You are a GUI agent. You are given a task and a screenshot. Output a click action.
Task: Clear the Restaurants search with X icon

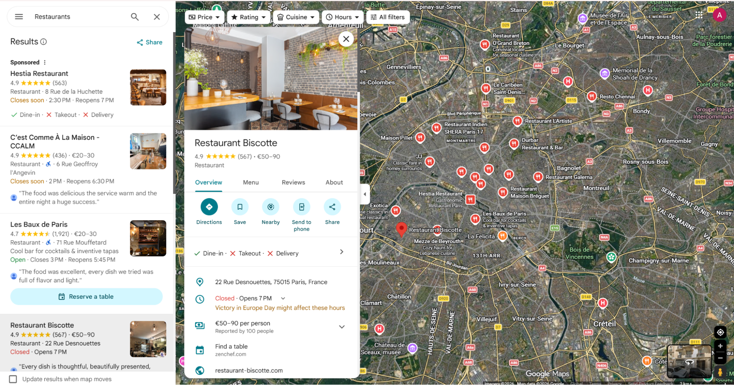click(x=157, y=17)
